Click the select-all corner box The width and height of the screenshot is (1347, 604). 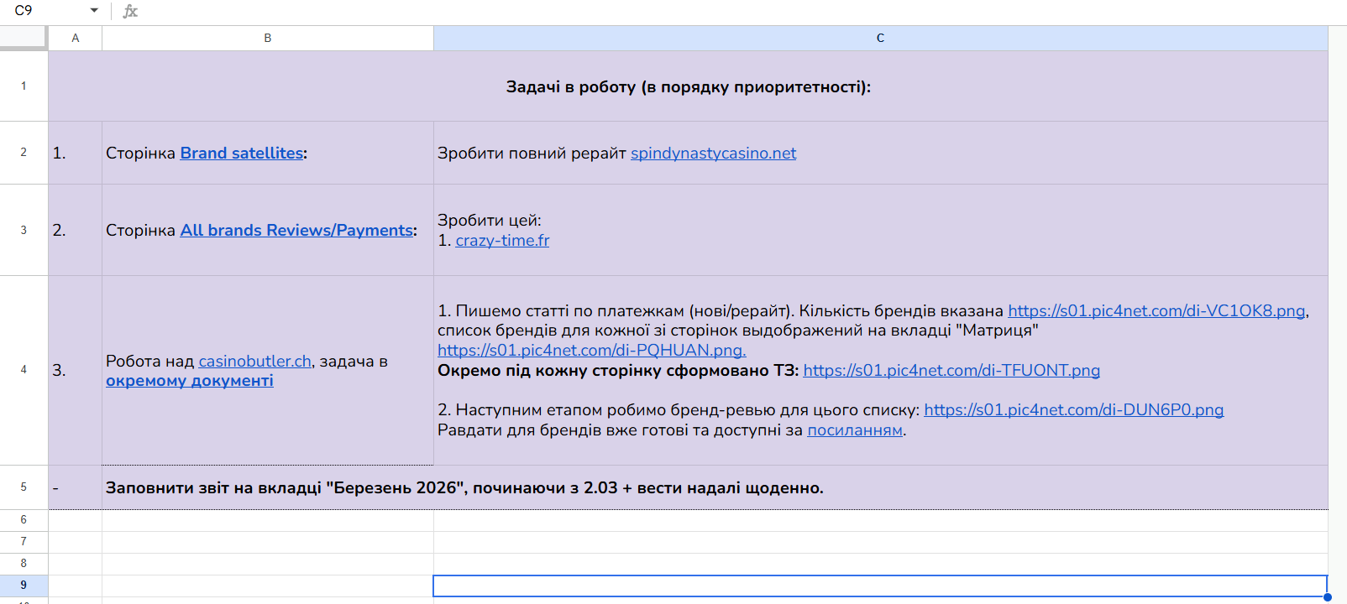click(24, 38)
